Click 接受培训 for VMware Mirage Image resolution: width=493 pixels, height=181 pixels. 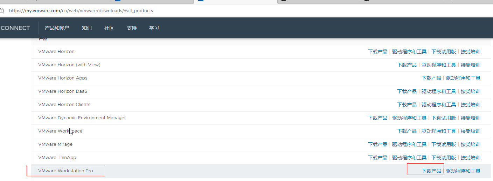[471, 144]
